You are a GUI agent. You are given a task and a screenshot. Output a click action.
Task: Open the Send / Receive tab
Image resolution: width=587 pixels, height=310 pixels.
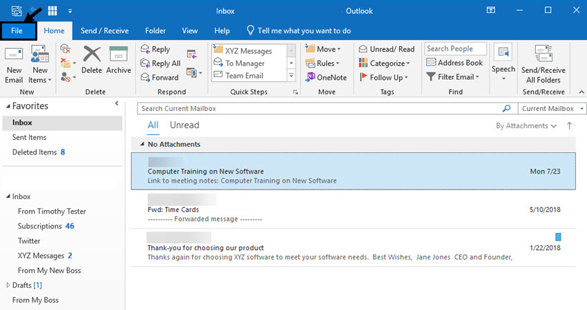(104, 31)
